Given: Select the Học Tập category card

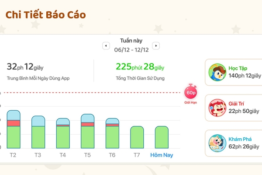Looking at the screenshot, I should (x=234, y=72).
